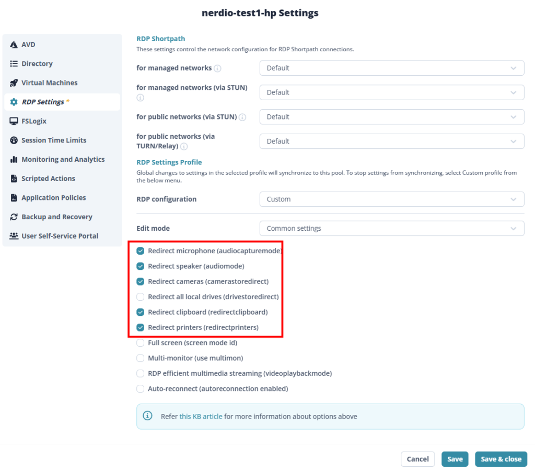This screenshot has height=473, width=535.
Task: Click the Virtual Machines rocket icon
Action: click(x=14, y=83)
